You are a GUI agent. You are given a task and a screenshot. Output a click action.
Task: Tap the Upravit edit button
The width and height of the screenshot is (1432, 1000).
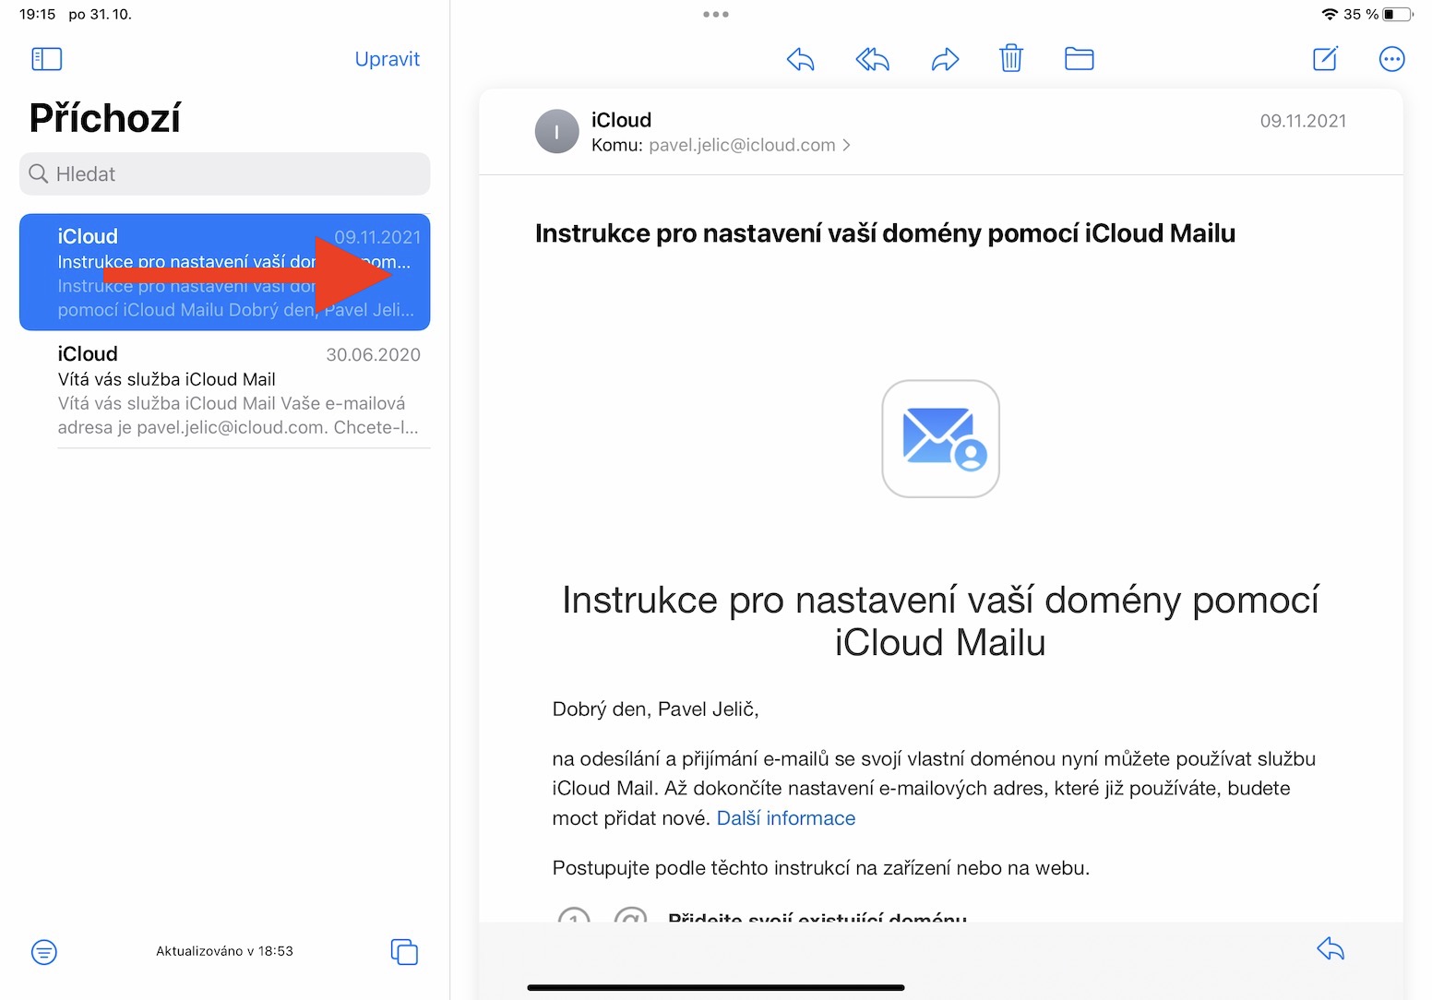click(388, 59)
